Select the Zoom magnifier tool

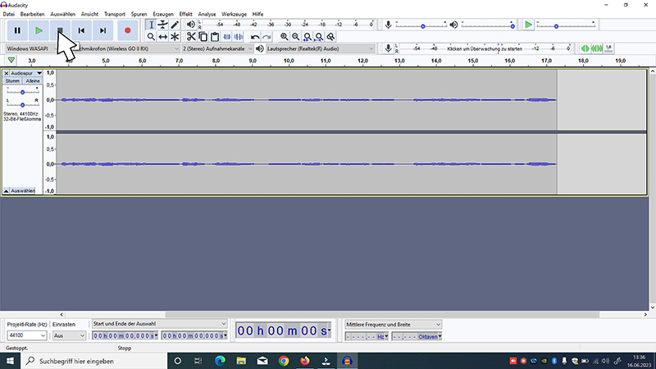(x=151, y=37)
